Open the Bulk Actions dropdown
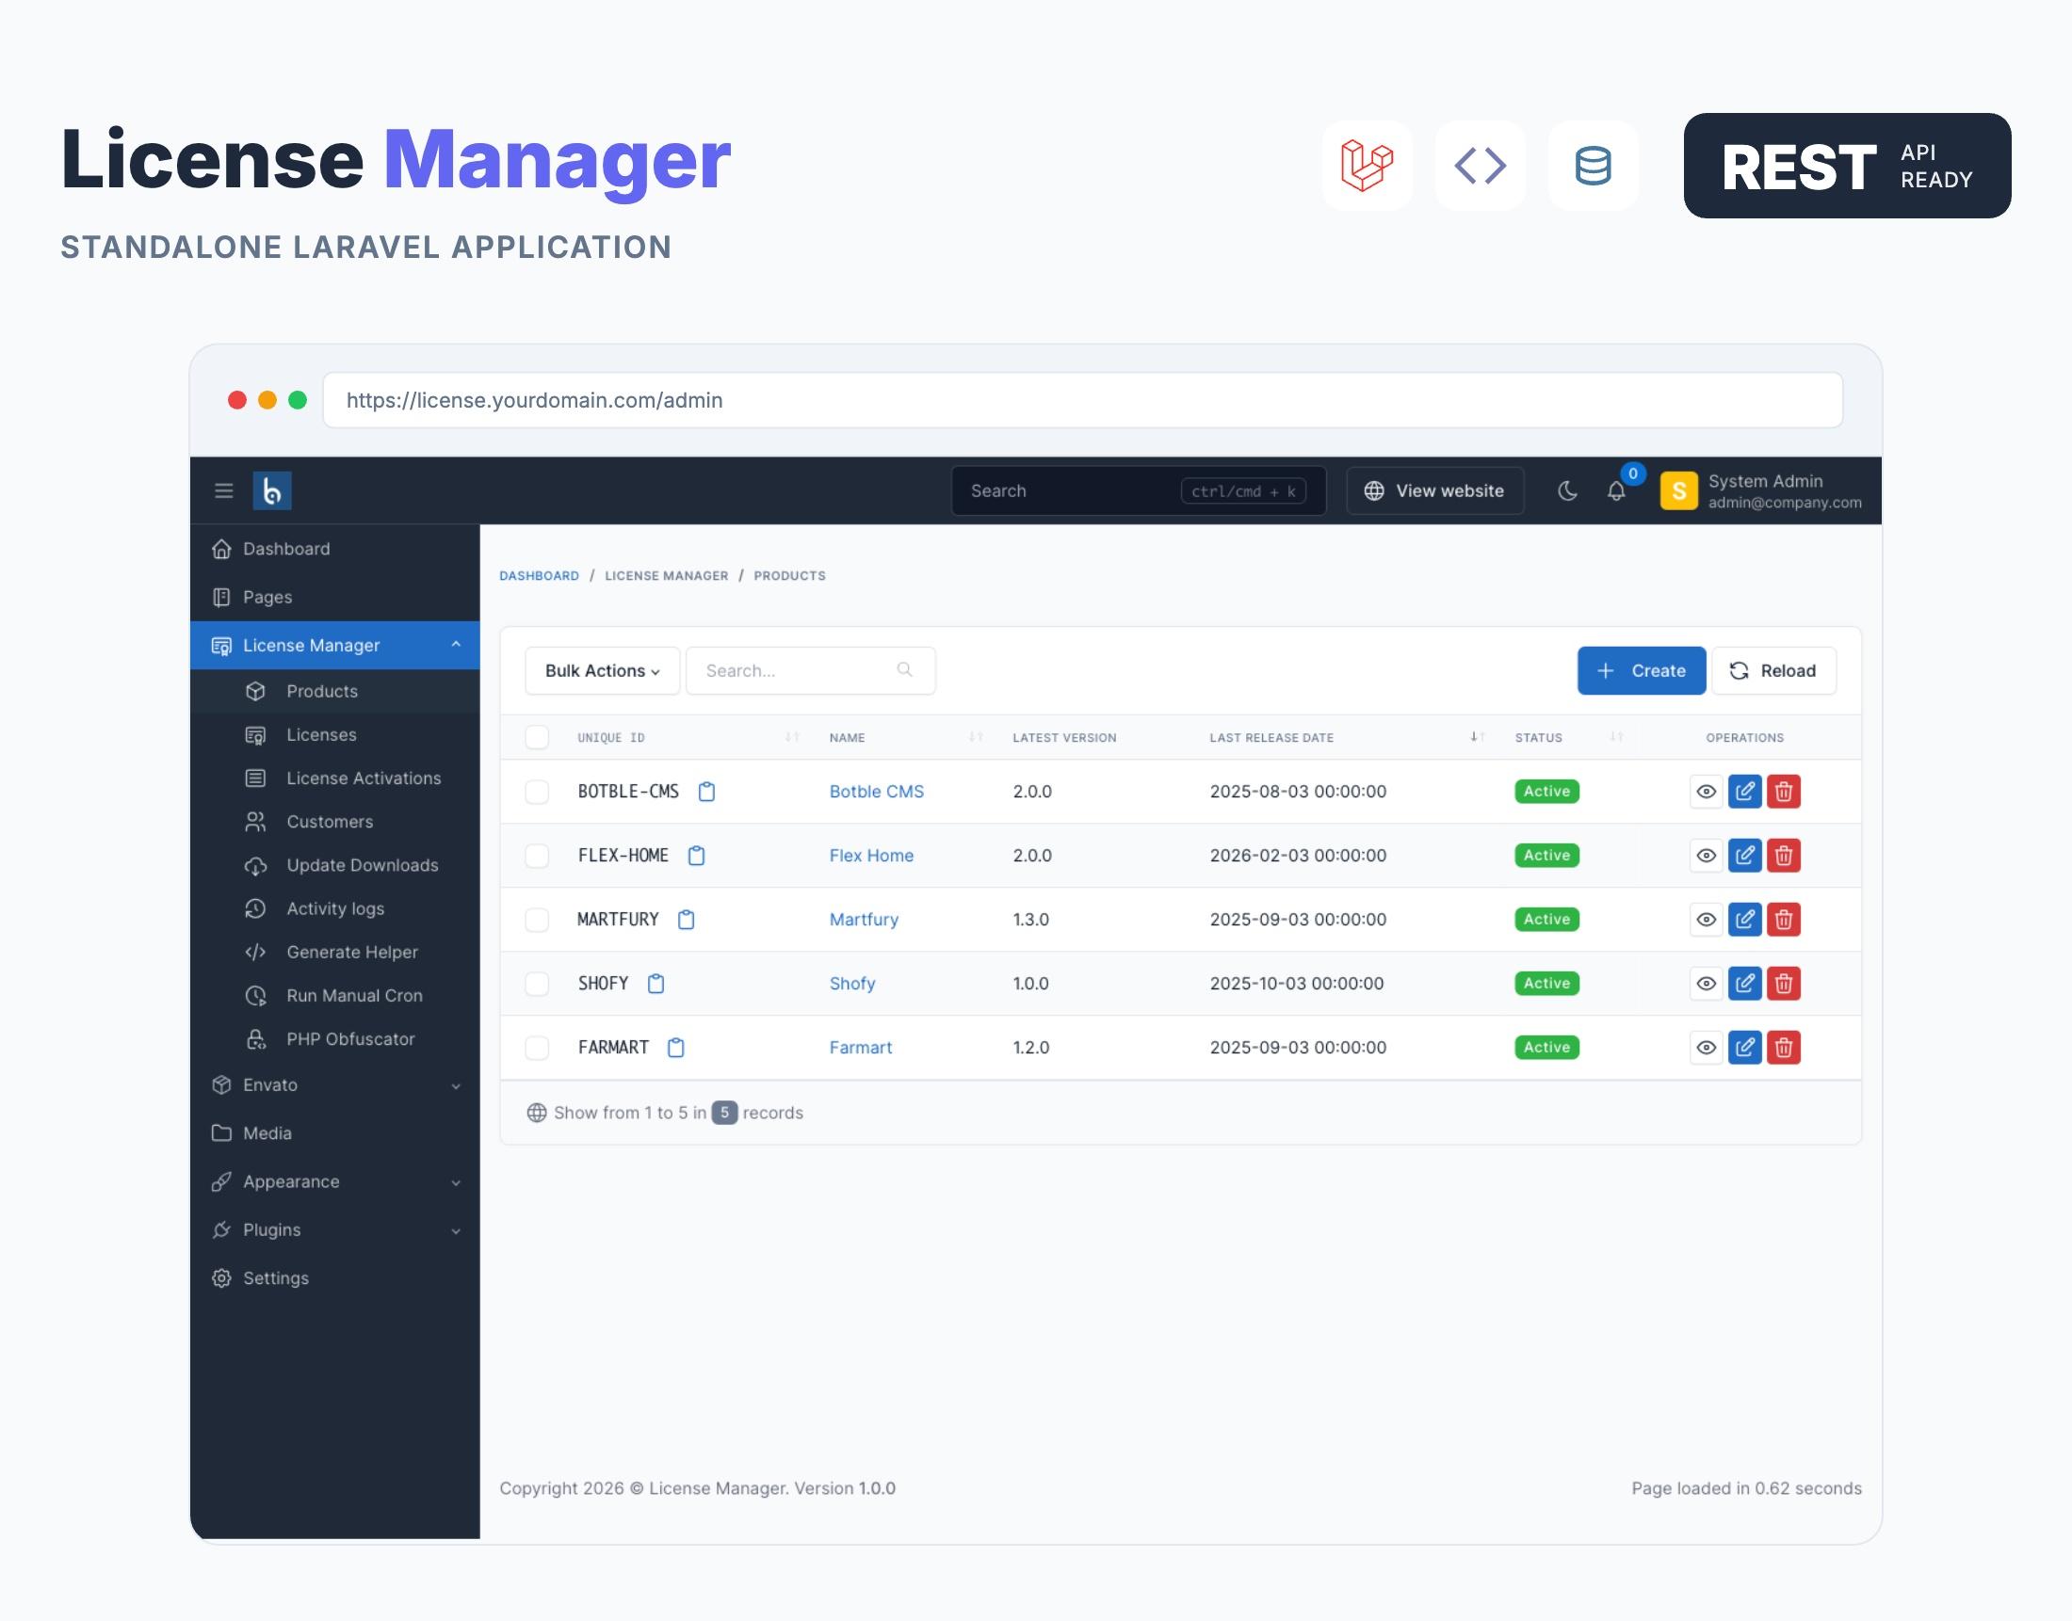The height and width of the screenshot is (1621, 2072). click(601, 670)
